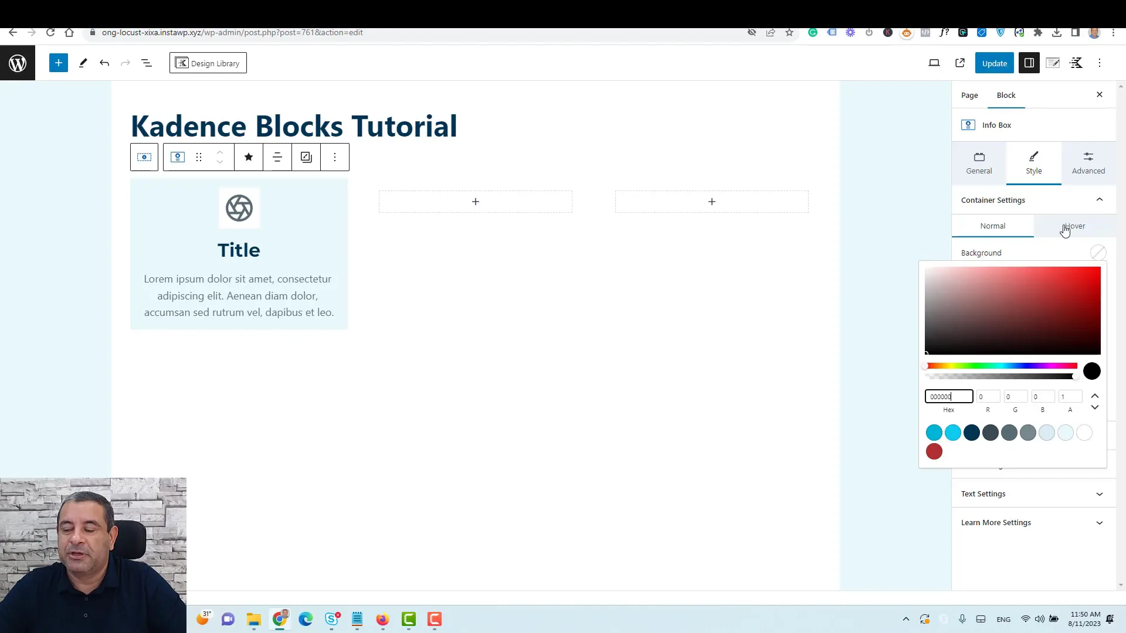Click the more options ellipsis icon on toolbar
This screenshot has height=633, width=1126.
(x=337, y=158)
